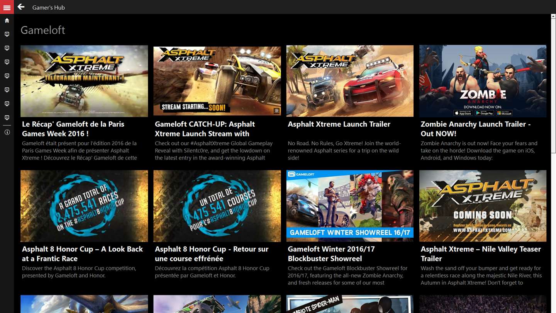Click the description 'Zombie Anarchy is out now! Face your fears'
Screen dimensions: 556x313
coord(479,150)
